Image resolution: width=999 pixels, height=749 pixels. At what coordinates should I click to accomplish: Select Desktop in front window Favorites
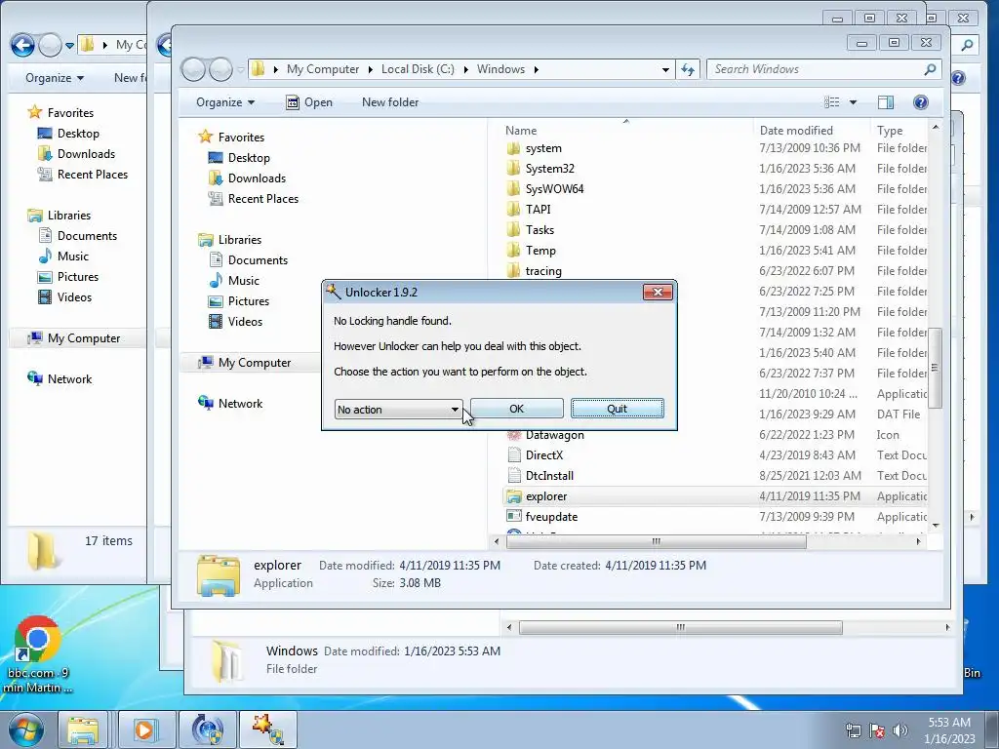pyautogui.click(x=249, y=157)
